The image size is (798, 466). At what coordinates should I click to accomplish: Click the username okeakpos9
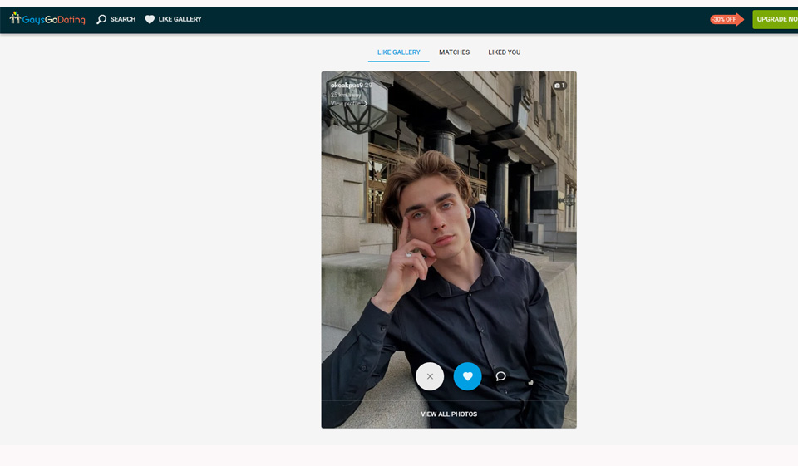[x=346, y=86]
